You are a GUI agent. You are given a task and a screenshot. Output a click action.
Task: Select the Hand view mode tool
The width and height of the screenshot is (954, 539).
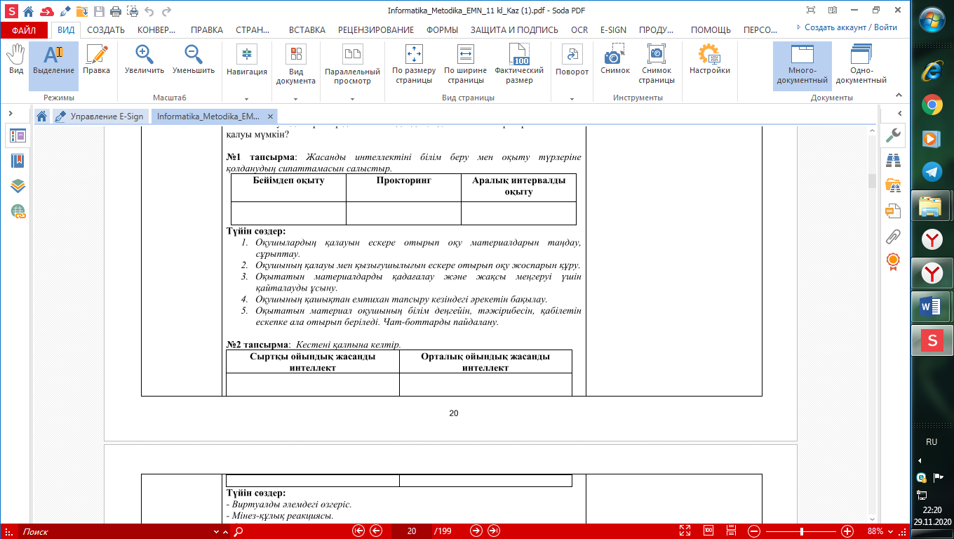click(x=15, y=60)
